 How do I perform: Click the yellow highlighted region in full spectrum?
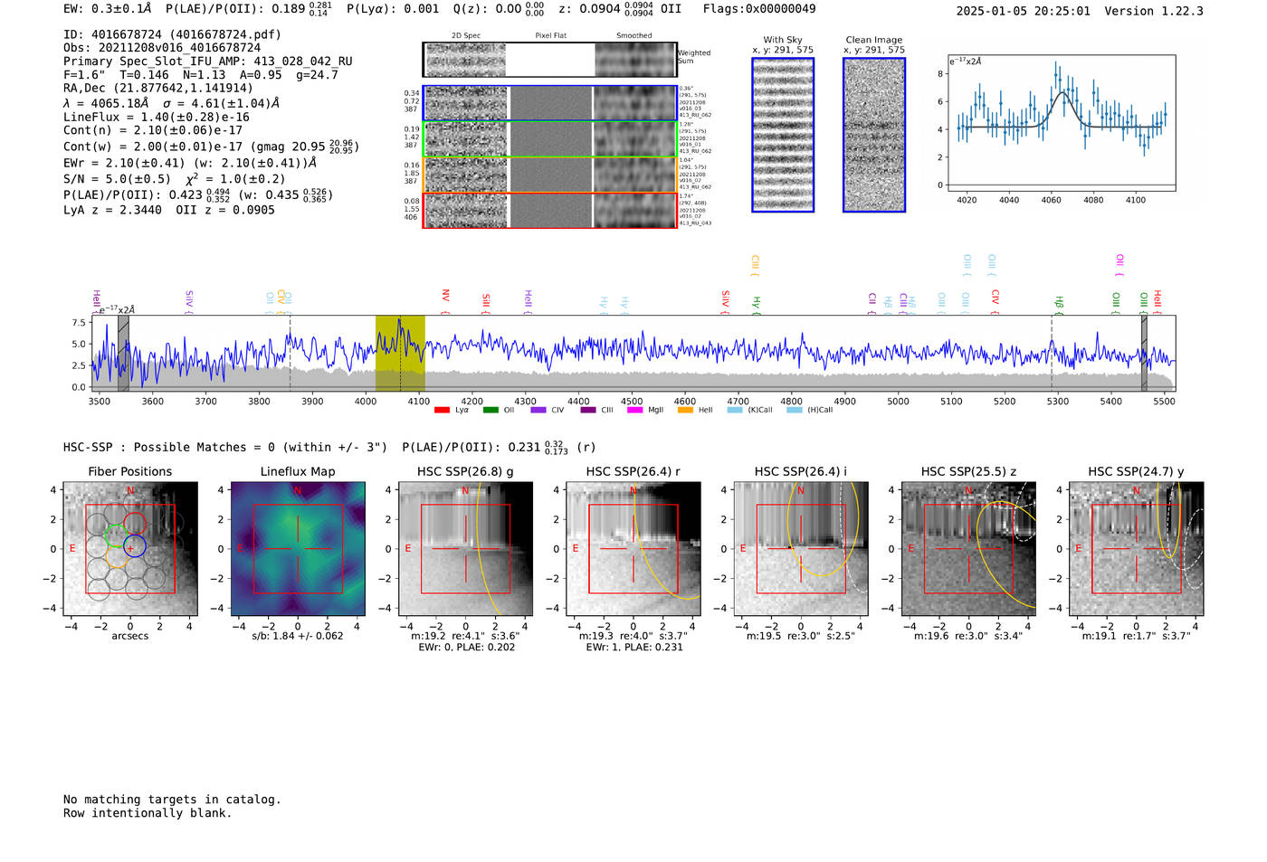coord(400,353)
